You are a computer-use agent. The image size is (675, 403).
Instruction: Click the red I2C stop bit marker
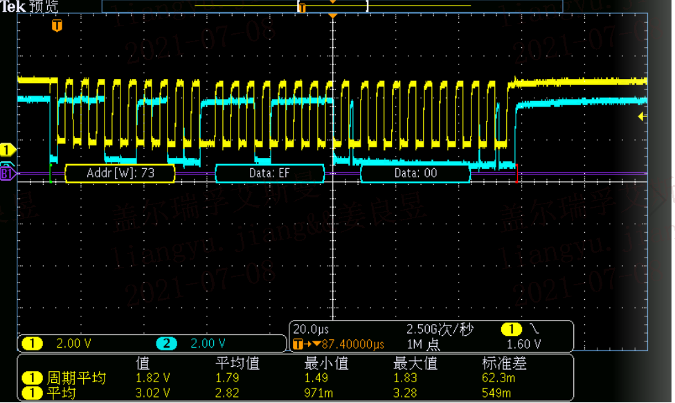coord(516,173)
